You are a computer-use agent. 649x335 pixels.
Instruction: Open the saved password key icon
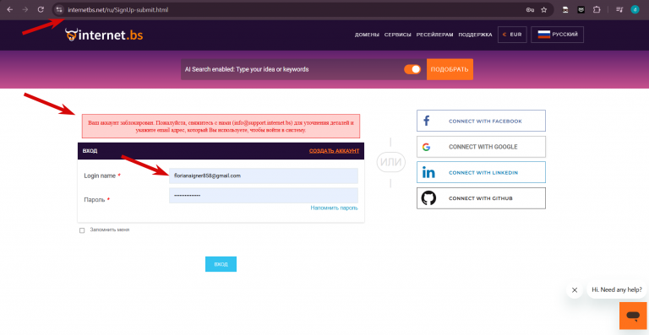(530, 9)
